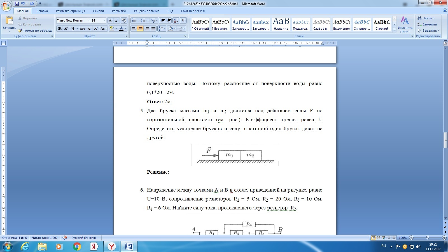448x252 pixels.
Task: Expand the numbering list dropdown arrow
Action: click(148, 20)
